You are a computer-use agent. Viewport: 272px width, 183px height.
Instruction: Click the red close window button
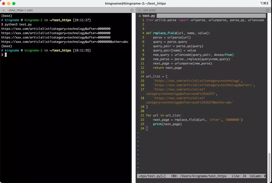tap(4, 4)
